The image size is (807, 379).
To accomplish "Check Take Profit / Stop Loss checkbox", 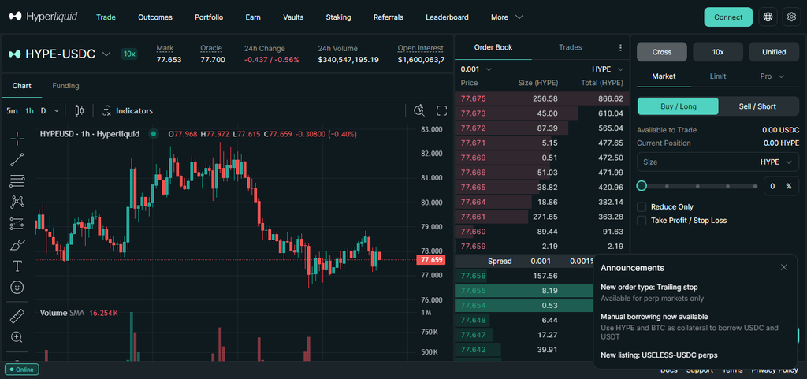I will (x=642, y=220).
